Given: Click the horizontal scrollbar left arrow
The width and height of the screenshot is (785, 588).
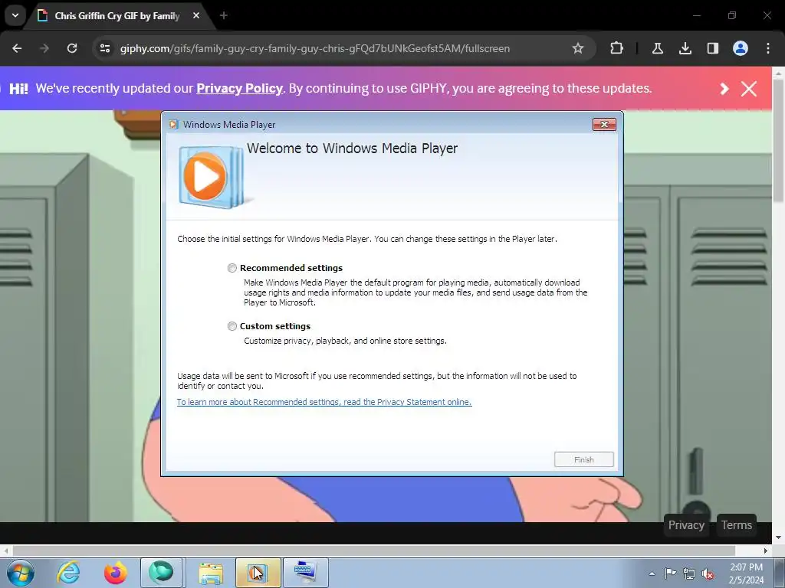Looking at the screenshot, I should [6, 550].
